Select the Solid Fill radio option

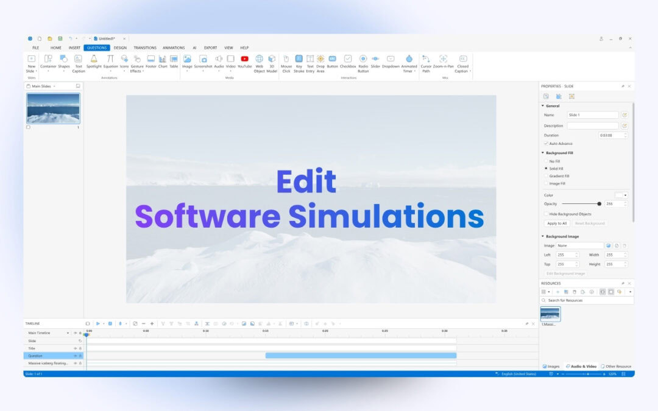click(546, 169)
